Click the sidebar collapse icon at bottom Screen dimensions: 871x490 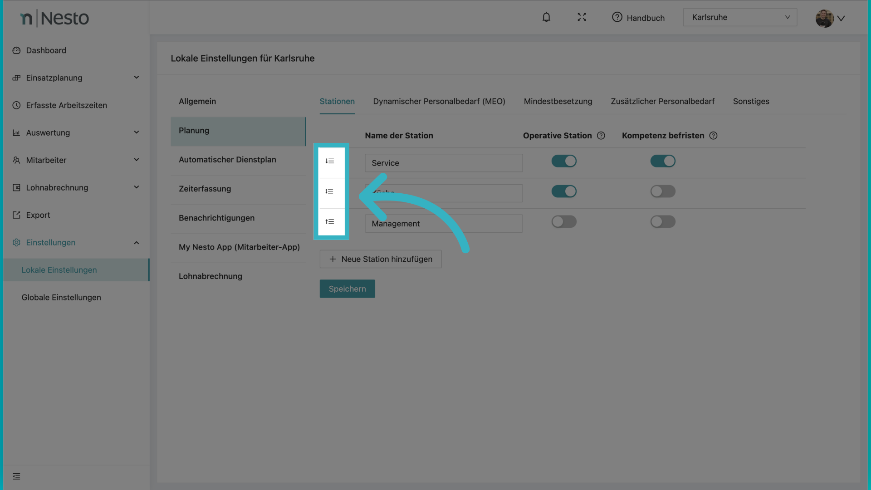click(x=16, y=476)
